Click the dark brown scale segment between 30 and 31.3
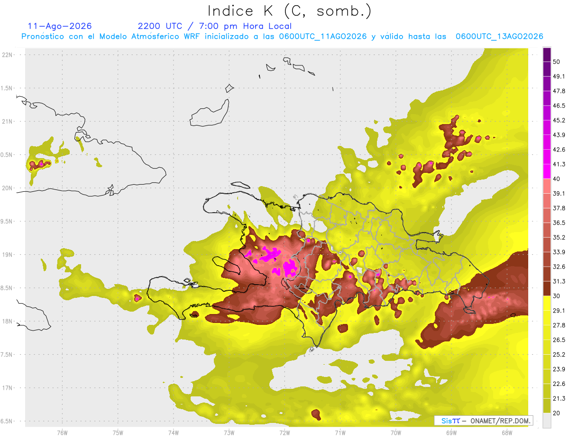The width and height of the screenshot is (569, 439). (547, 288)
